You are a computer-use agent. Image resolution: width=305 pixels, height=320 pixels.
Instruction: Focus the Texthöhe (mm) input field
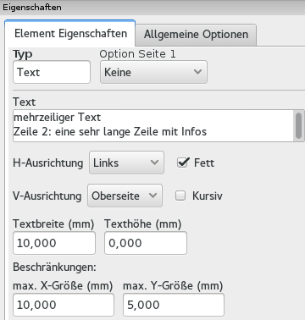coord(146,243)
